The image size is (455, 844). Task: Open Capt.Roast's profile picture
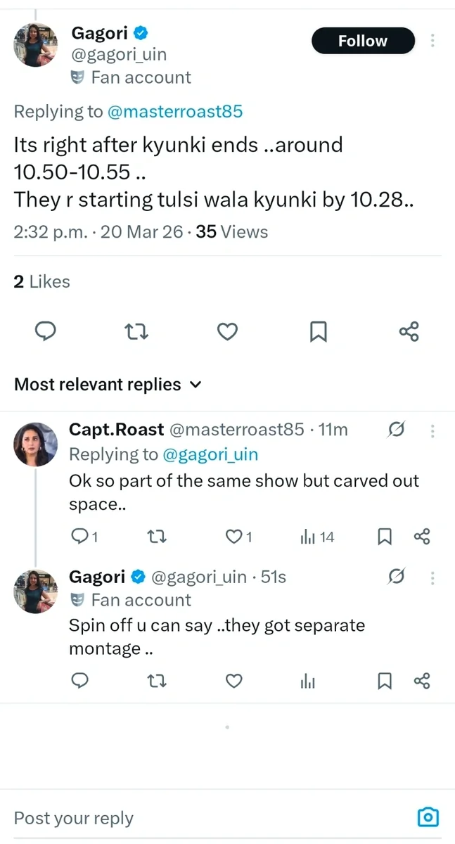tap(35, 444)
